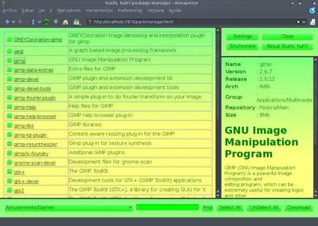Click the package list scrollbar handle

coord(218,77)
